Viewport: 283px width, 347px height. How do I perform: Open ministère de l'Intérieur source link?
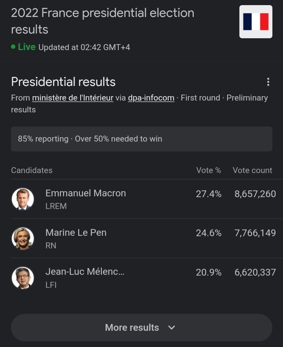click(x=73, y=98)
